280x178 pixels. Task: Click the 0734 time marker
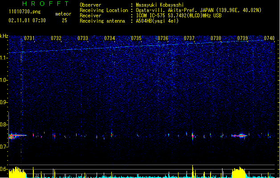tap(110, 38)
